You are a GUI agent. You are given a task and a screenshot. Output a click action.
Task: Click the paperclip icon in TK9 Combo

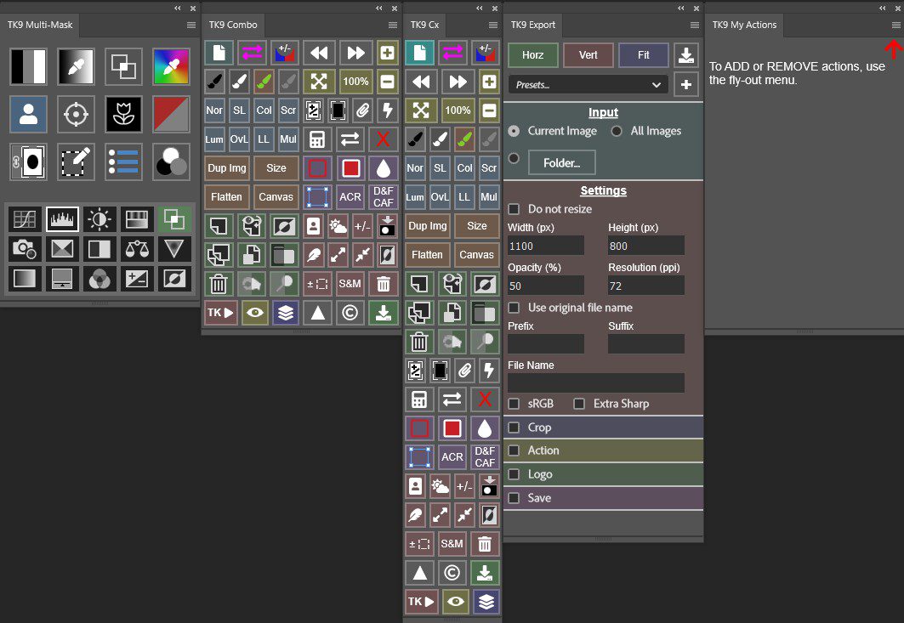point(362,110)
